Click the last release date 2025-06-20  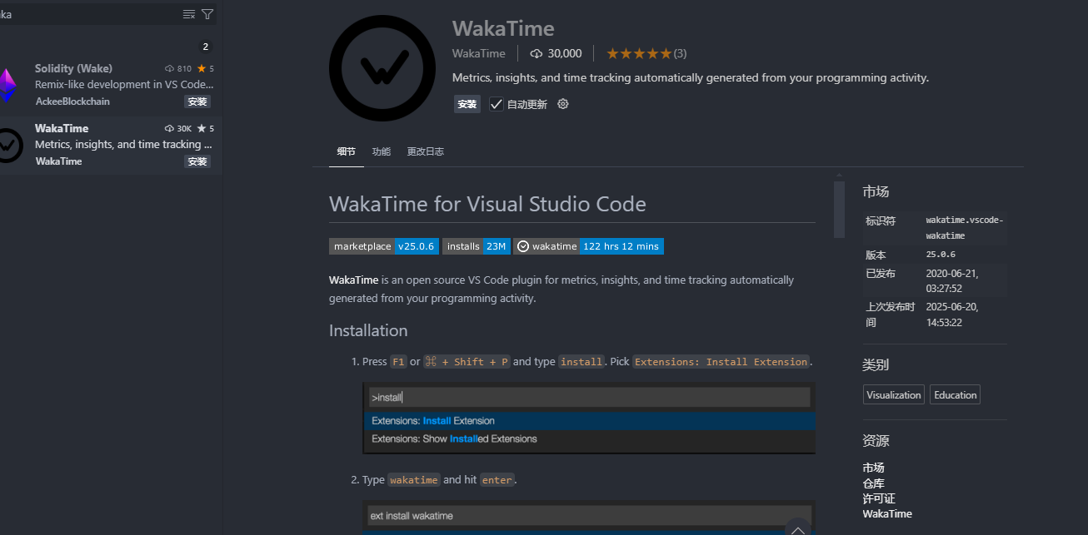tap(952, 315)
